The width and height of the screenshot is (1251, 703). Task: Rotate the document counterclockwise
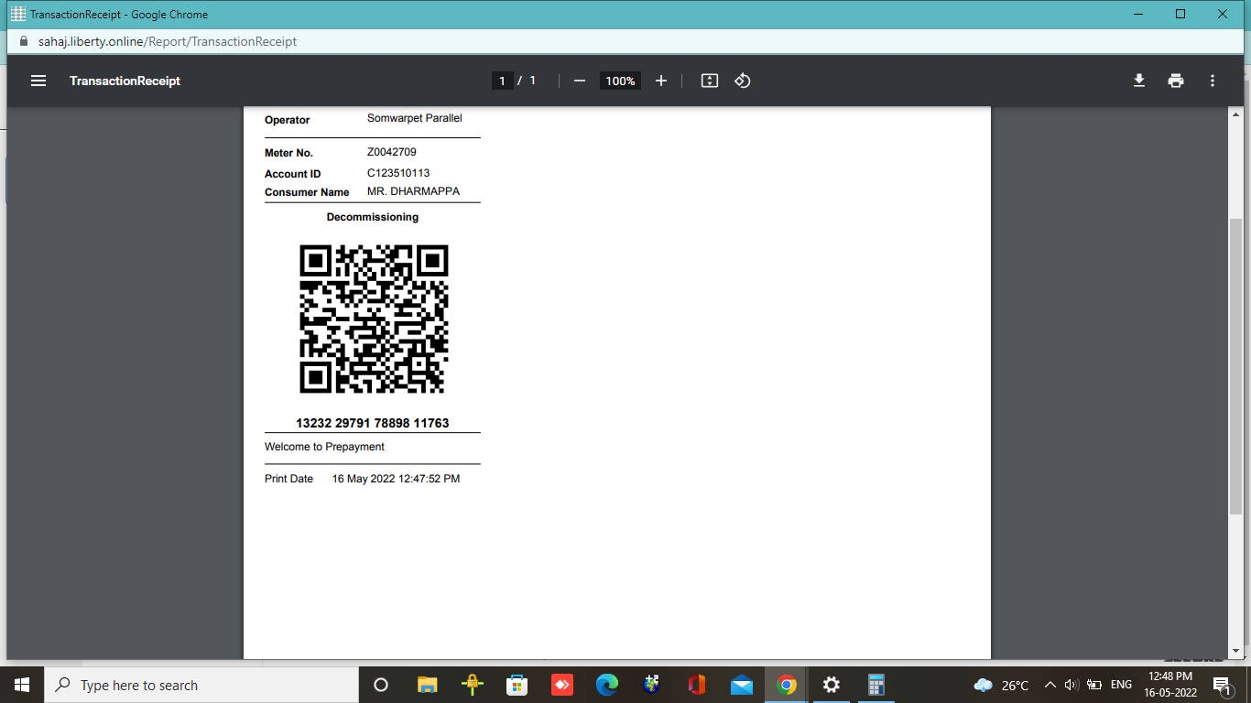point(743,81)
